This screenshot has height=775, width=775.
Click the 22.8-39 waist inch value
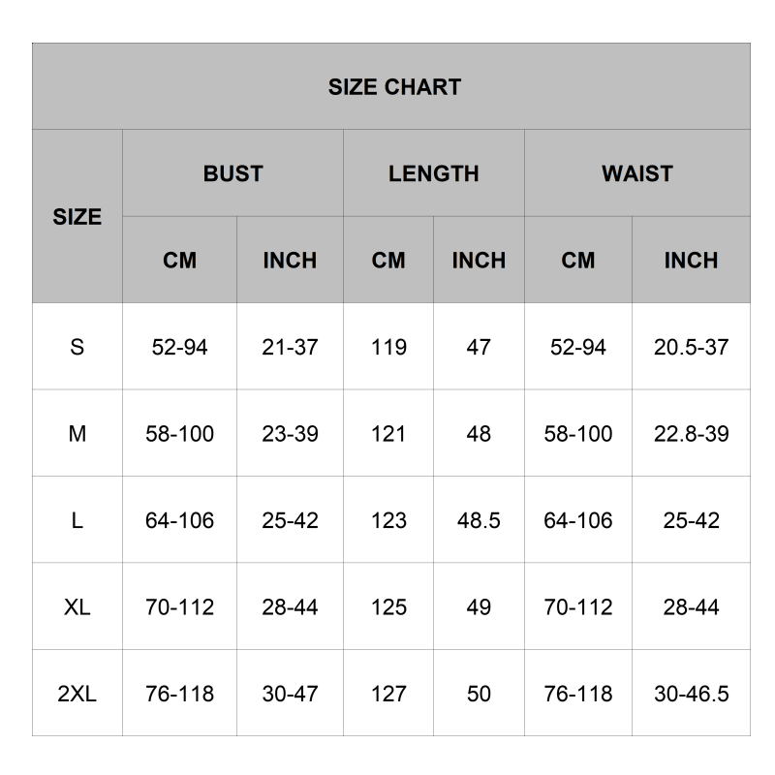pos(691,434)
